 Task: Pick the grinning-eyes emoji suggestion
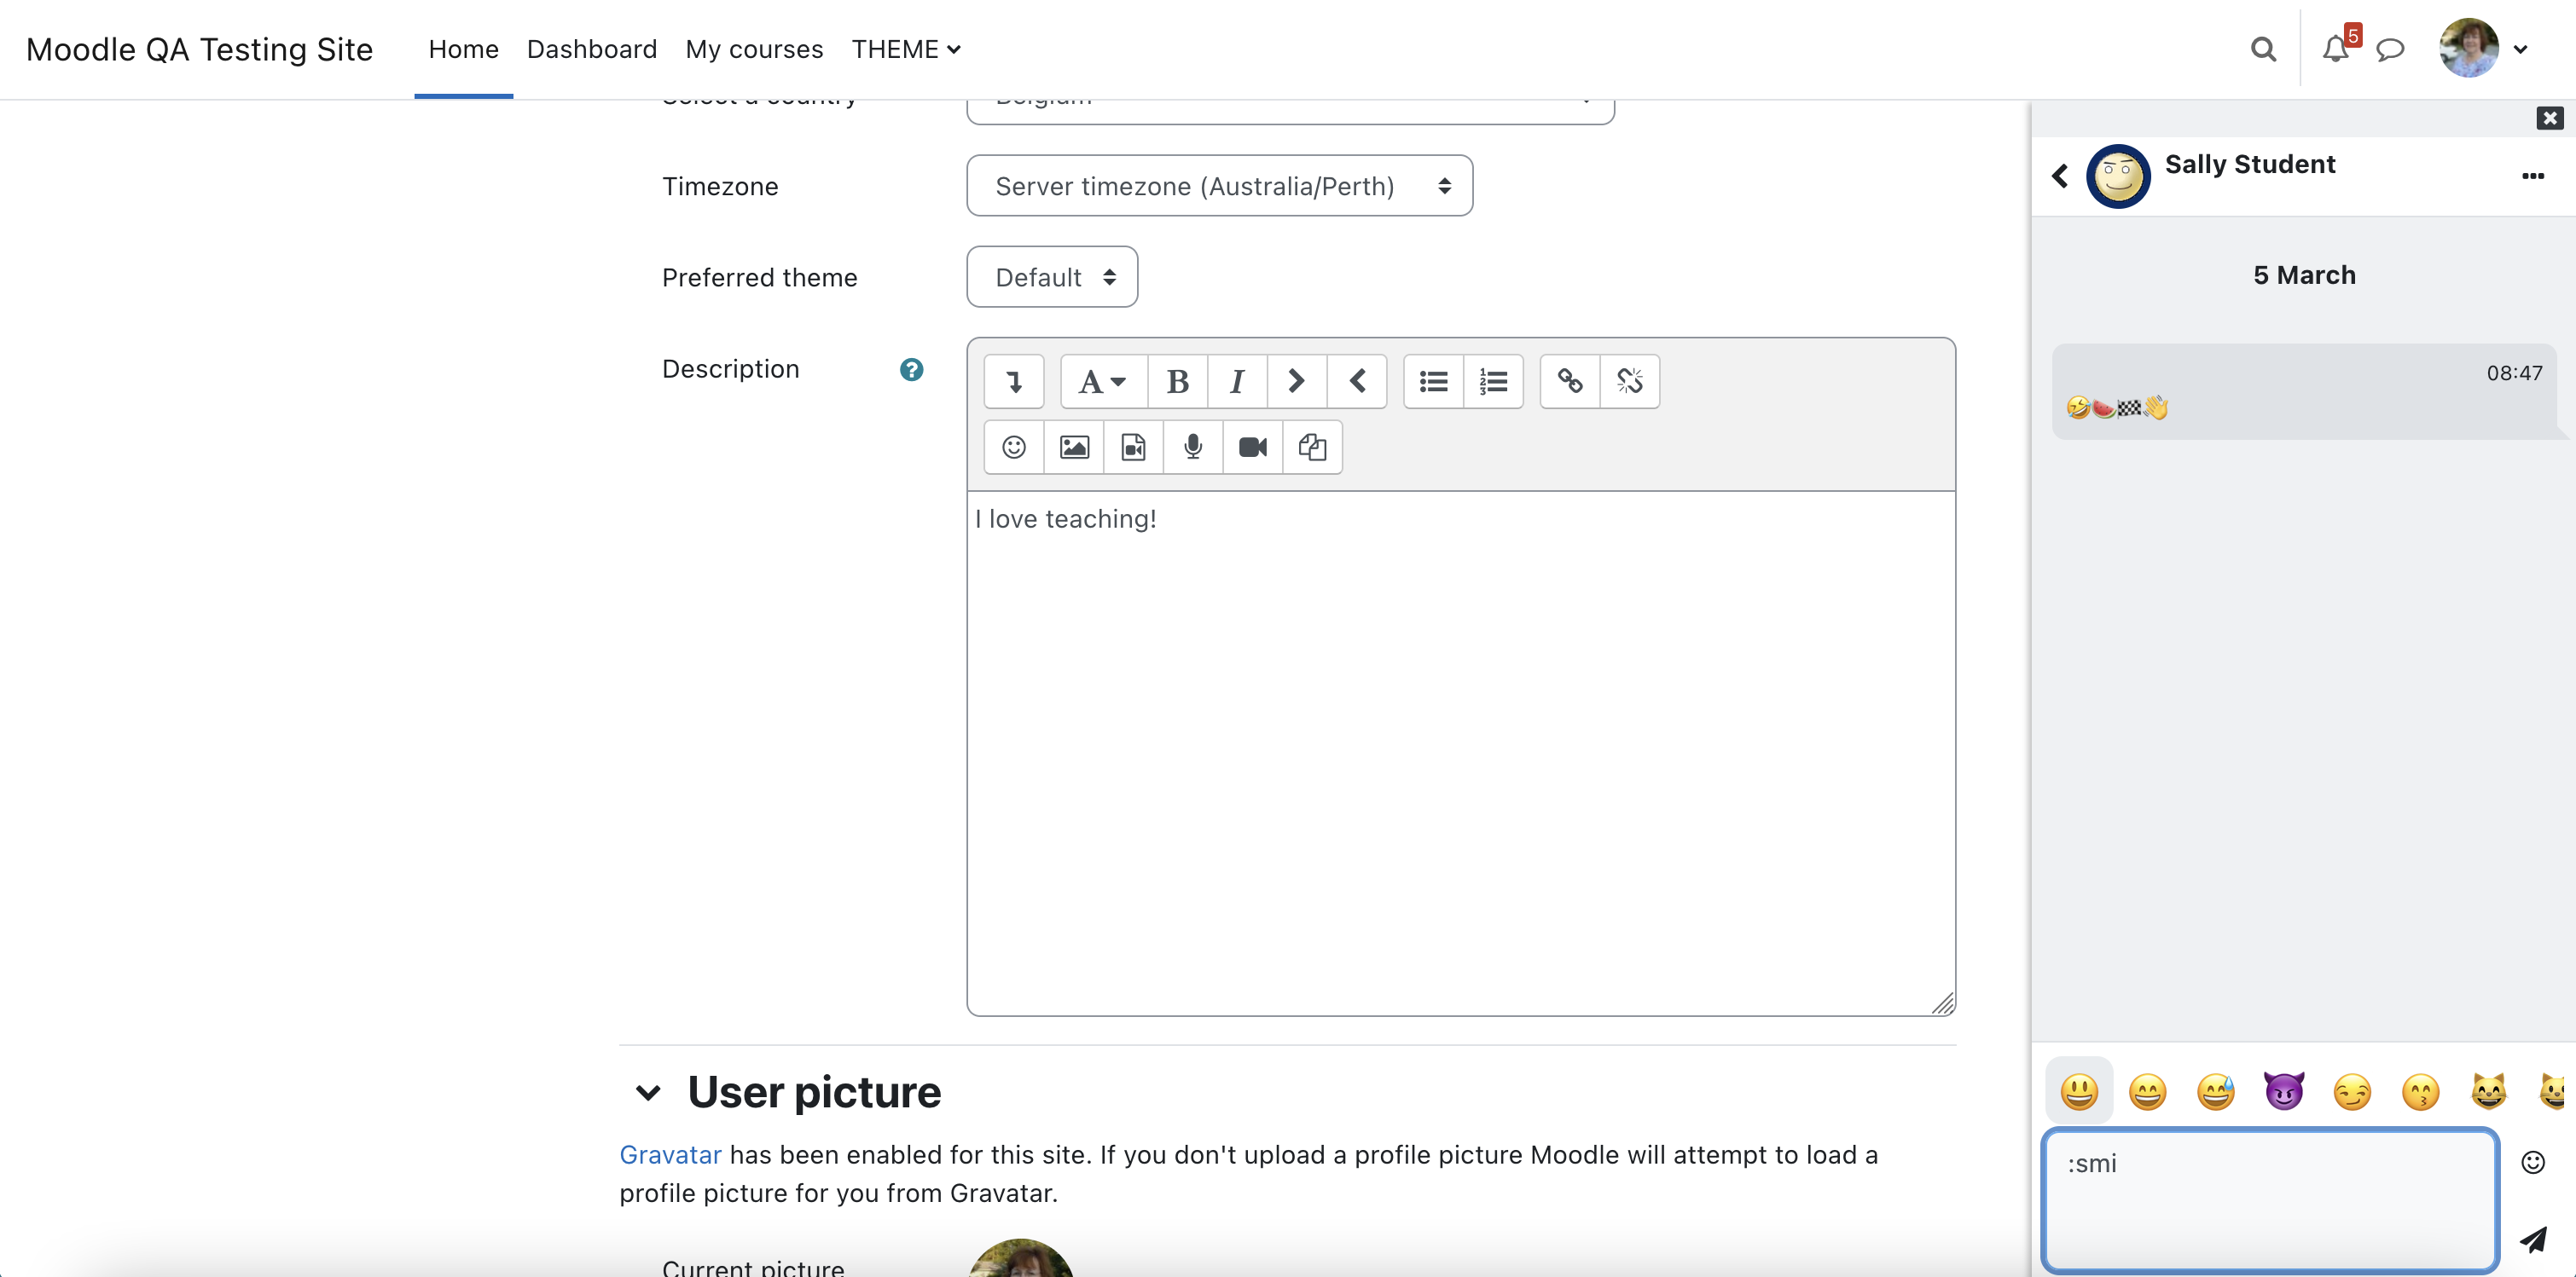click(2147, 1091)
